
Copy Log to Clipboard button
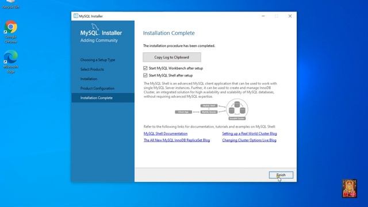click(172, 57)
